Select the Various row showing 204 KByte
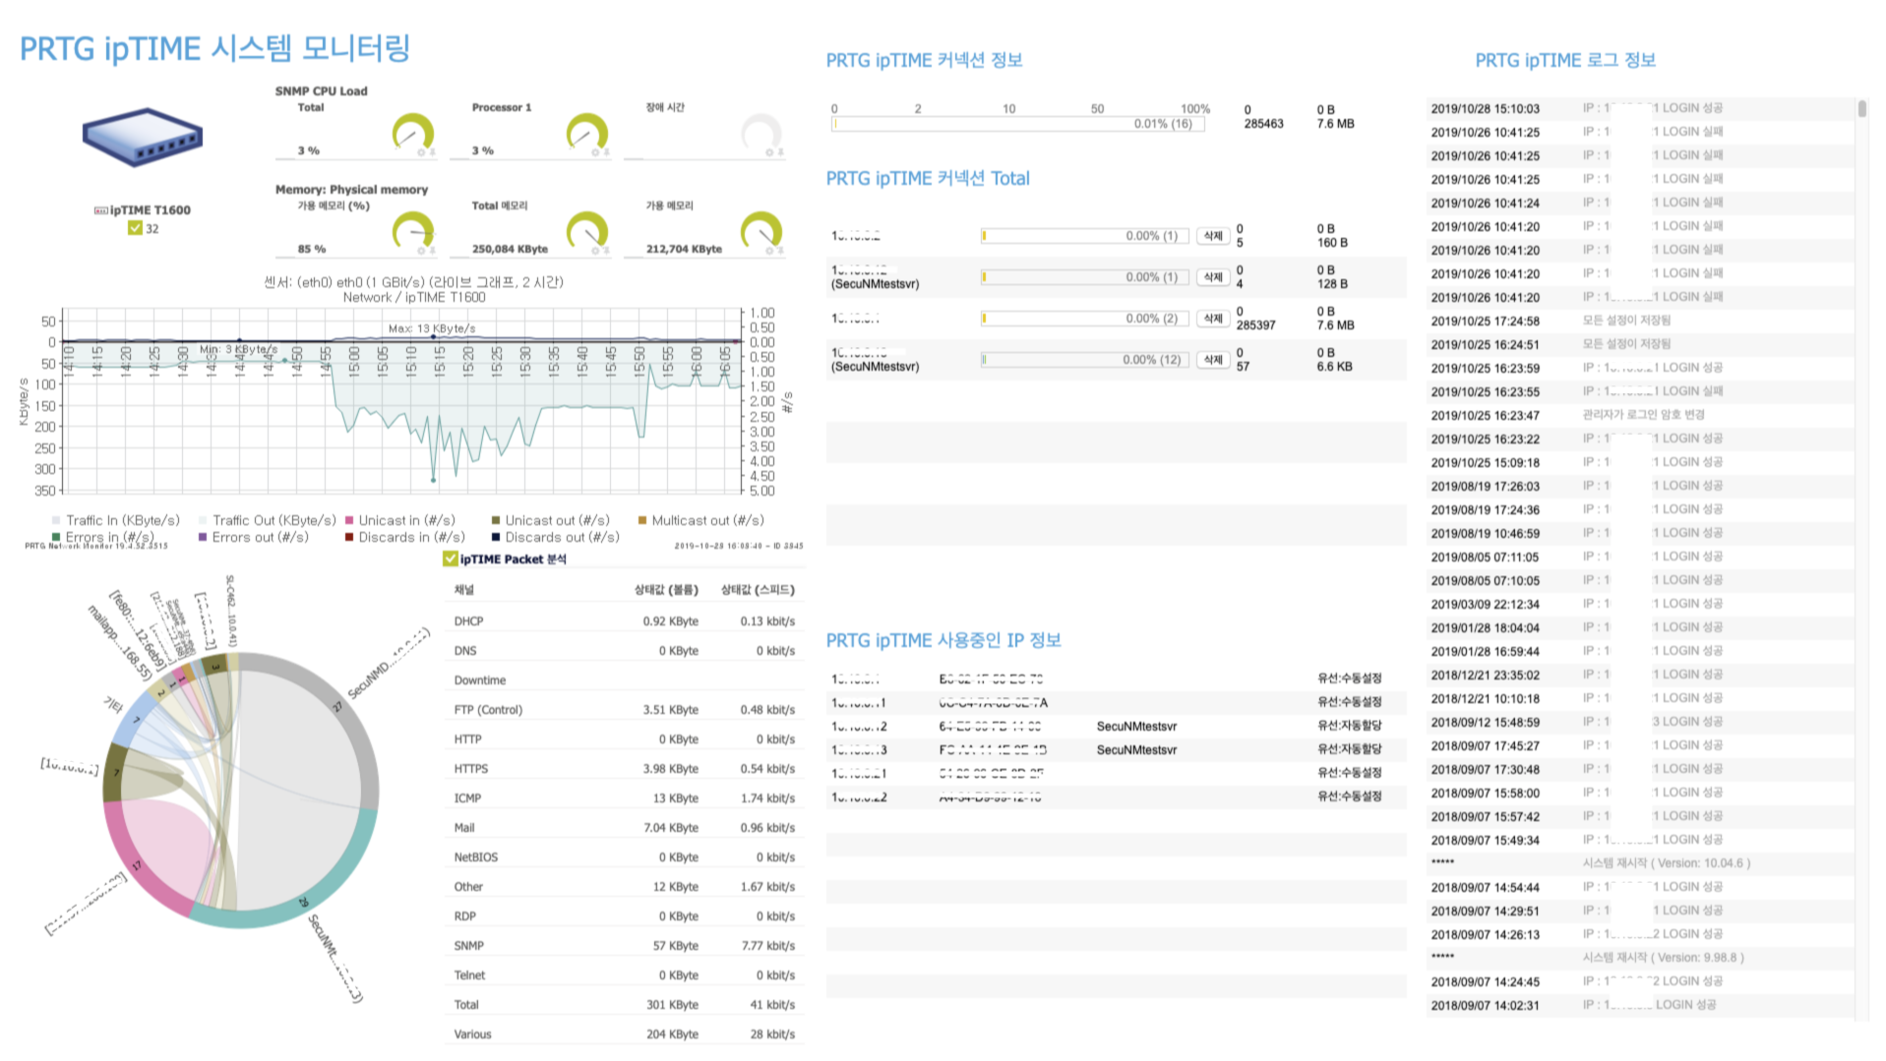 click(625, 1034)
